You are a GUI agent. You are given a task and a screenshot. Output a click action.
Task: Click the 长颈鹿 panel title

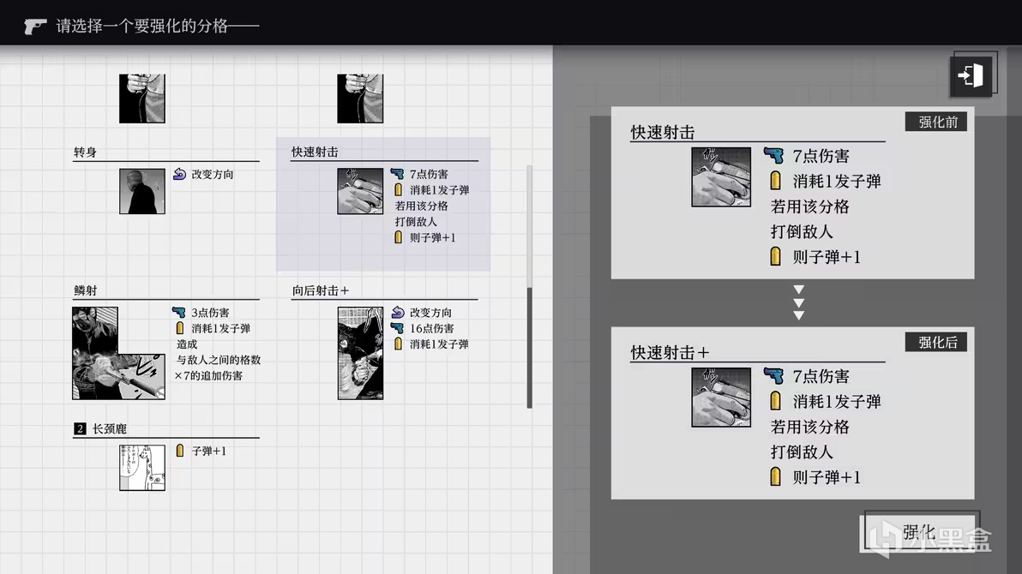[x=110, y=428]
